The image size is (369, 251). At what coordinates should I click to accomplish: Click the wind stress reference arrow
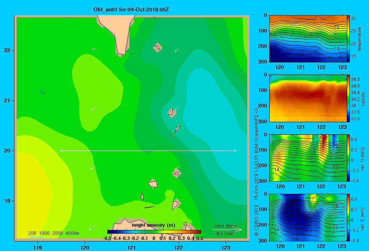[x=227, y=230]
